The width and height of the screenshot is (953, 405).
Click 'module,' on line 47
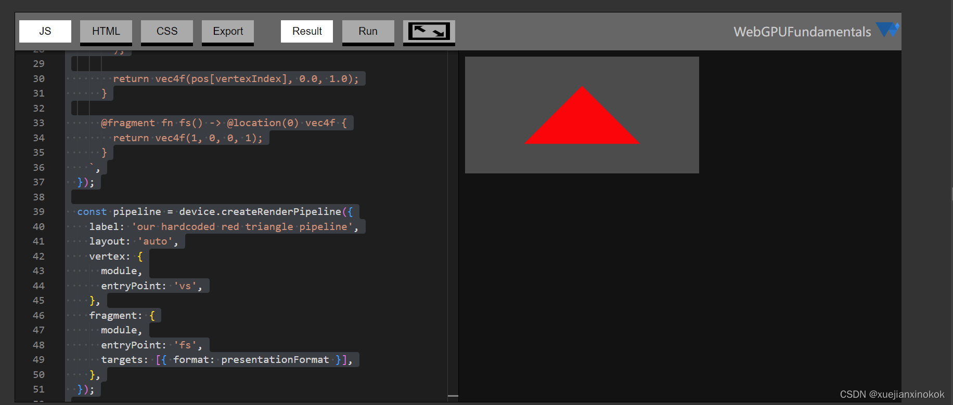(122, 330)
